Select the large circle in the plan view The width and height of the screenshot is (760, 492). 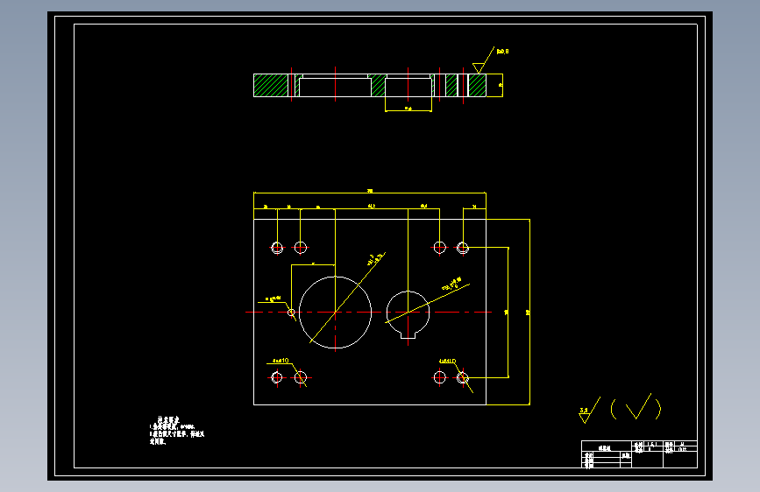pos(335,313)
